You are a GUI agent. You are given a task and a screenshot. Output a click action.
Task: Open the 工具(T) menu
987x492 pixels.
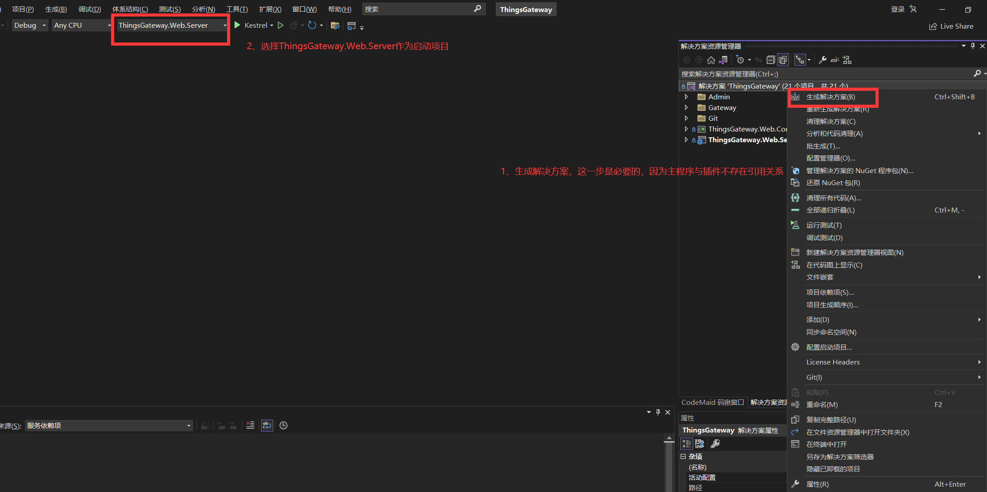236,9
